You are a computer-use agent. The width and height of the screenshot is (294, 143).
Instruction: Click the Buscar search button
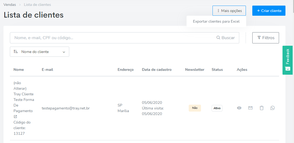(x=226, y=38)
